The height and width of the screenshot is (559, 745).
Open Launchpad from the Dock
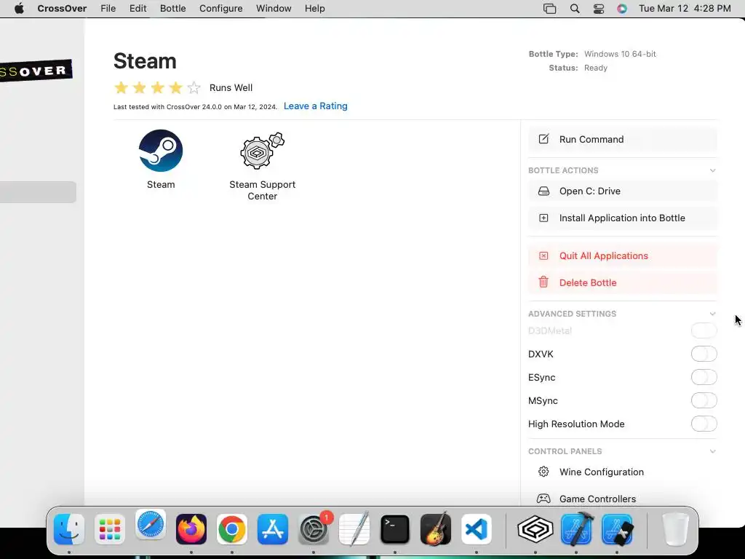tap(110, 529)
